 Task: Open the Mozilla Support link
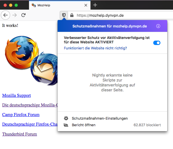16,95
